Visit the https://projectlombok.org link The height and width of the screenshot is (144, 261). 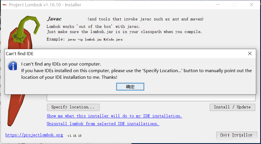pyautogui.click(x=34, y=135)
